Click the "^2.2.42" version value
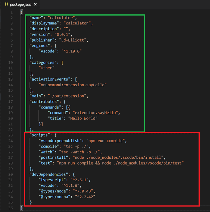This screenshot has width=210, height=212. pyautogui.click(x=85, y=197)
